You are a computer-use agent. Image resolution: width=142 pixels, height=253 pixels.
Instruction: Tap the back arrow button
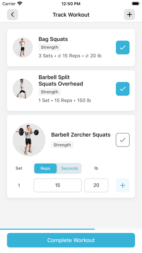tap(12, 15)
